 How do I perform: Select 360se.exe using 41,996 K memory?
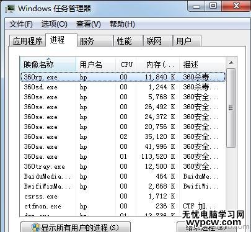[x=123, y=146]
